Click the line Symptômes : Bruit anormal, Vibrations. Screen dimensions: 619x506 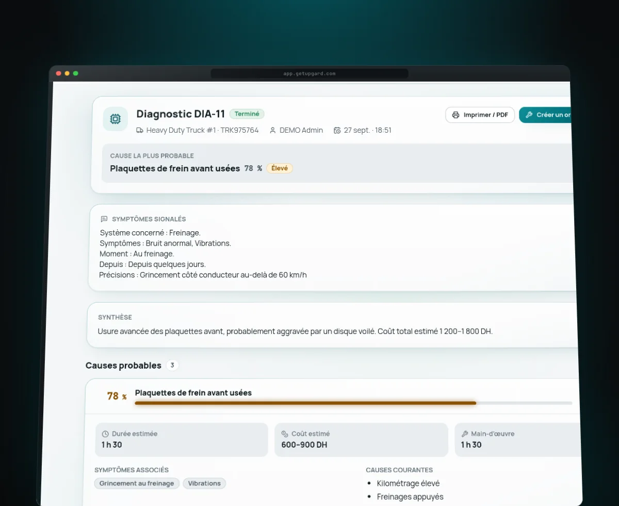point(165,243)
